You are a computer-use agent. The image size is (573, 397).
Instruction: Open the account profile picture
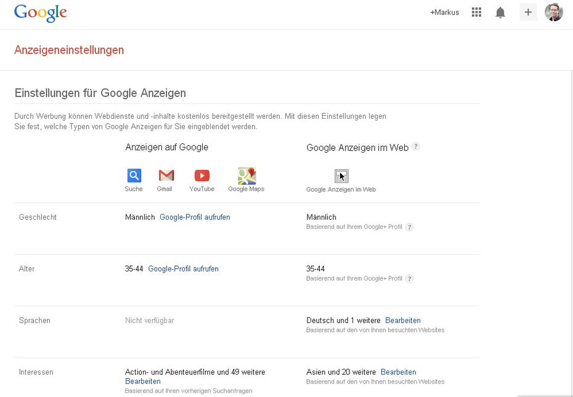(554, 12)
